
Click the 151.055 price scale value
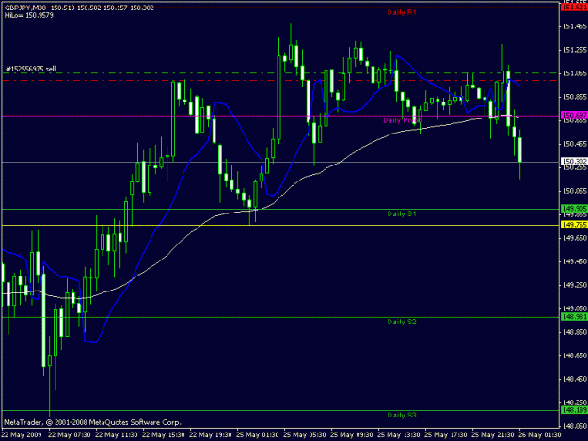pyautogui.click(x=575, y=73)
